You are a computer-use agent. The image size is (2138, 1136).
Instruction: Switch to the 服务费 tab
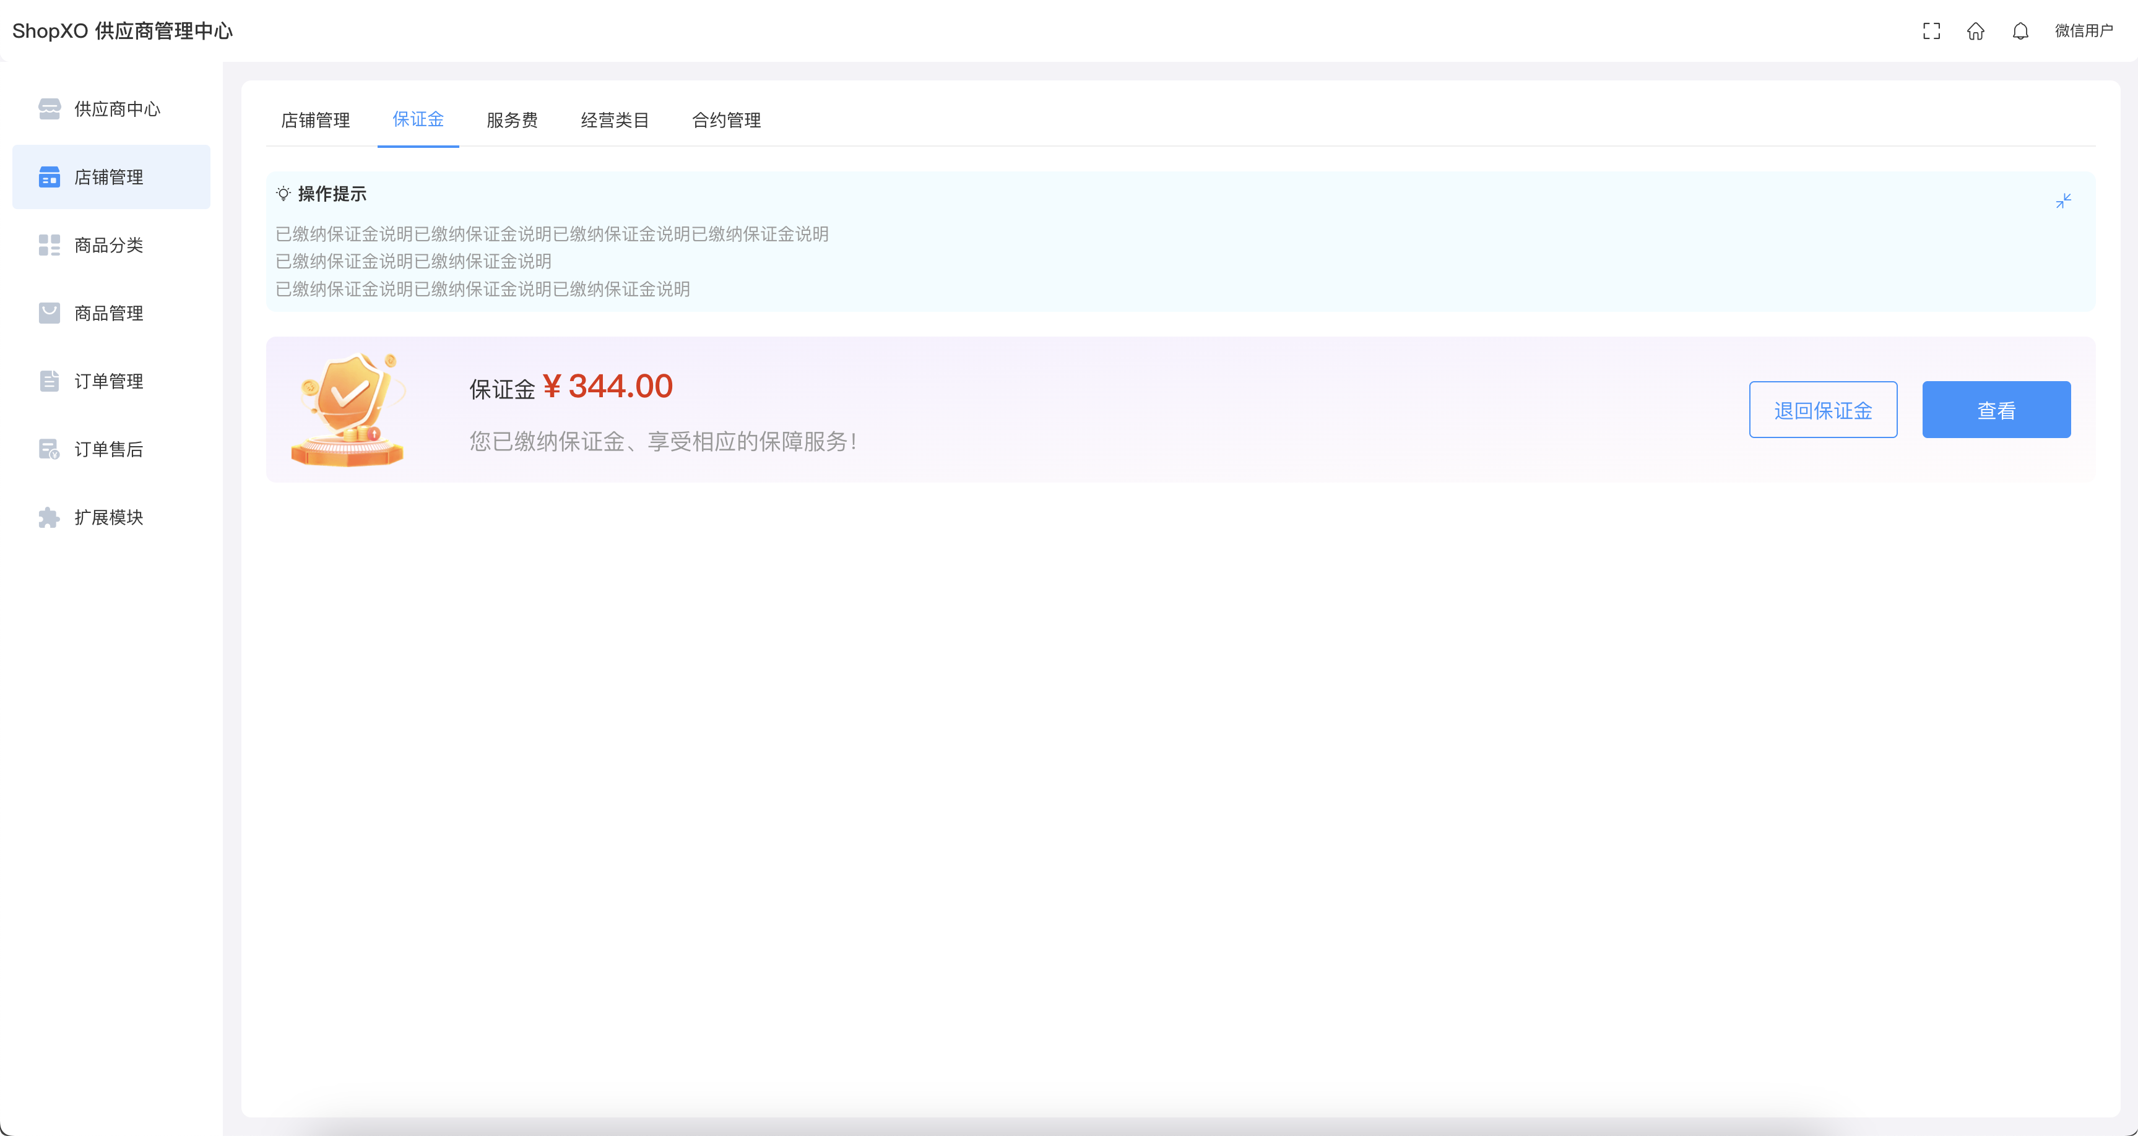click(511, 120)
